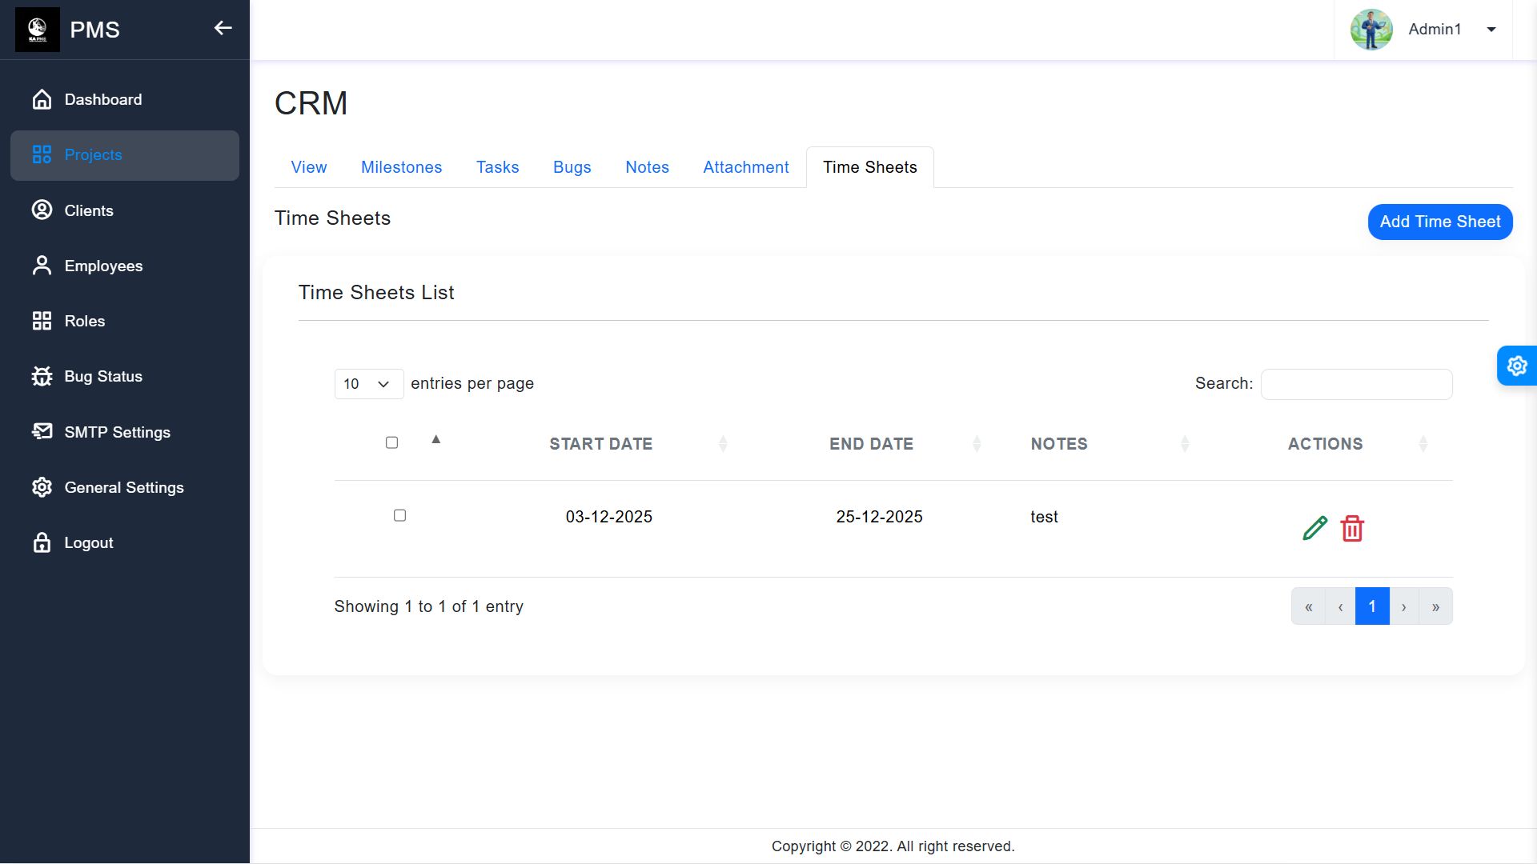Click the red trash delete icon
The image size is (1537, 864).
(x=1352, y=528)
